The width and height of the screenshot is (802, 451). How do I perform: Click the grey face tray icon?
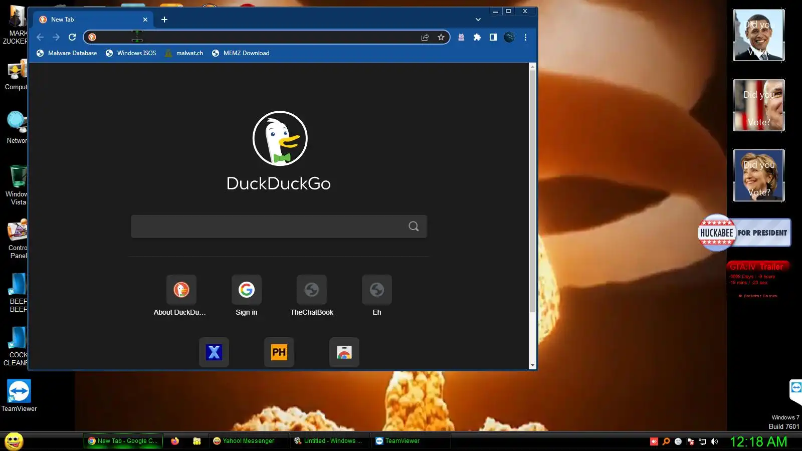click(678, 441)
